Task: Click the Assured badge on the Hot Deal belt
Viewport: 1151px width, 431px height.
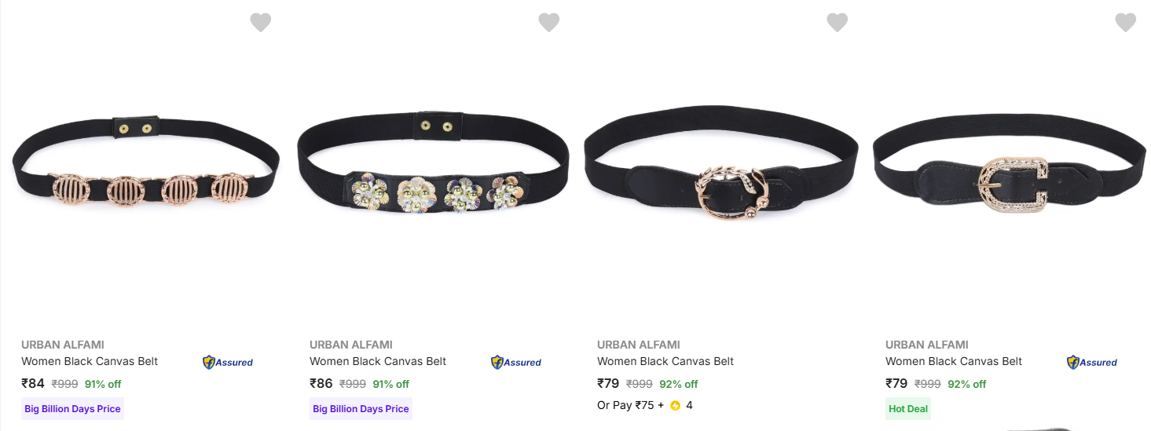Action: pyautogui.click(x=1092, y=362)
